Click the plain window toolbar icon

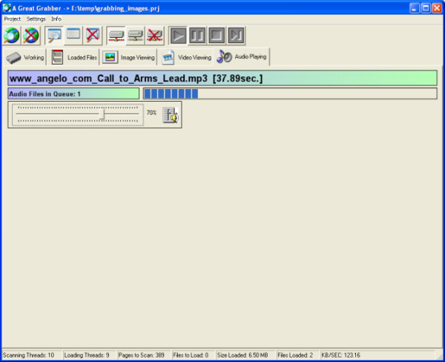click(73, 35)
